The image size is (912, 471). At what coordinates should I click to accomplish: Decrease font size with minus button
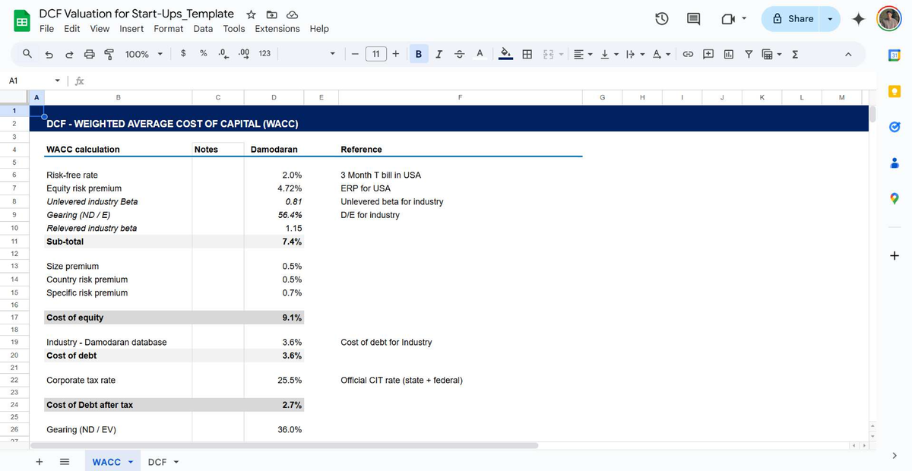355,53
